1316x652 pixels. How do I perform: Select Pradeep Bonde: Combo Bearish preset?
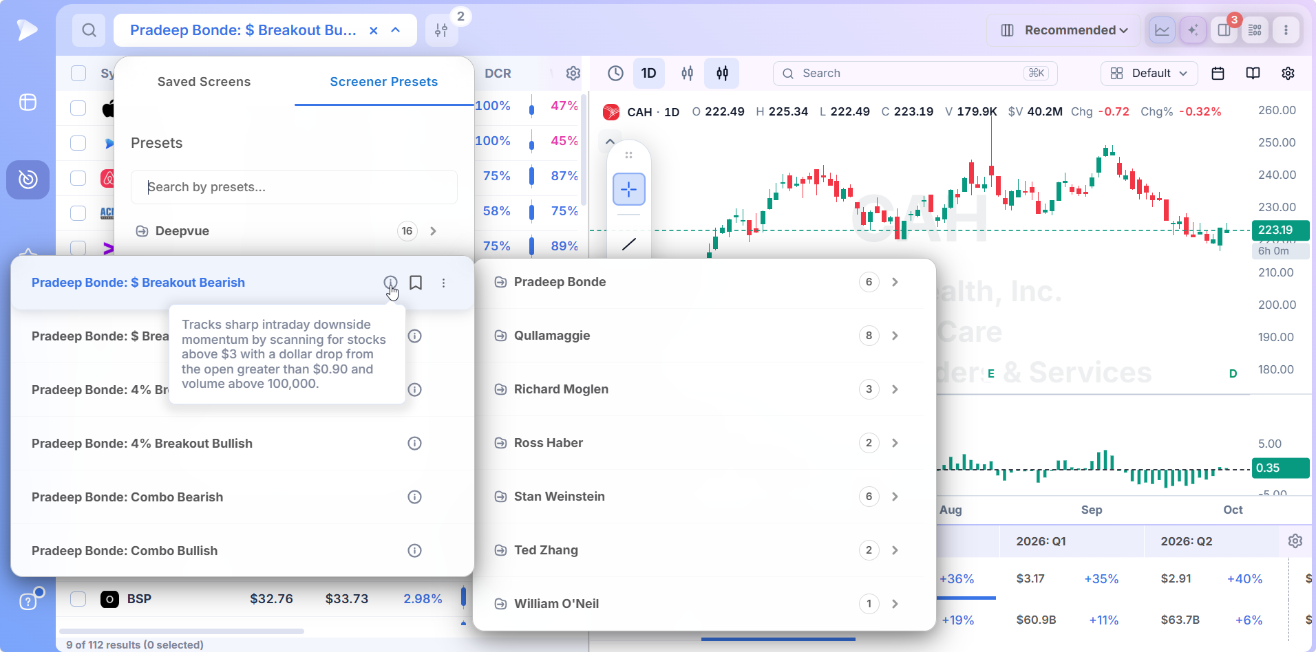[127, 497]
